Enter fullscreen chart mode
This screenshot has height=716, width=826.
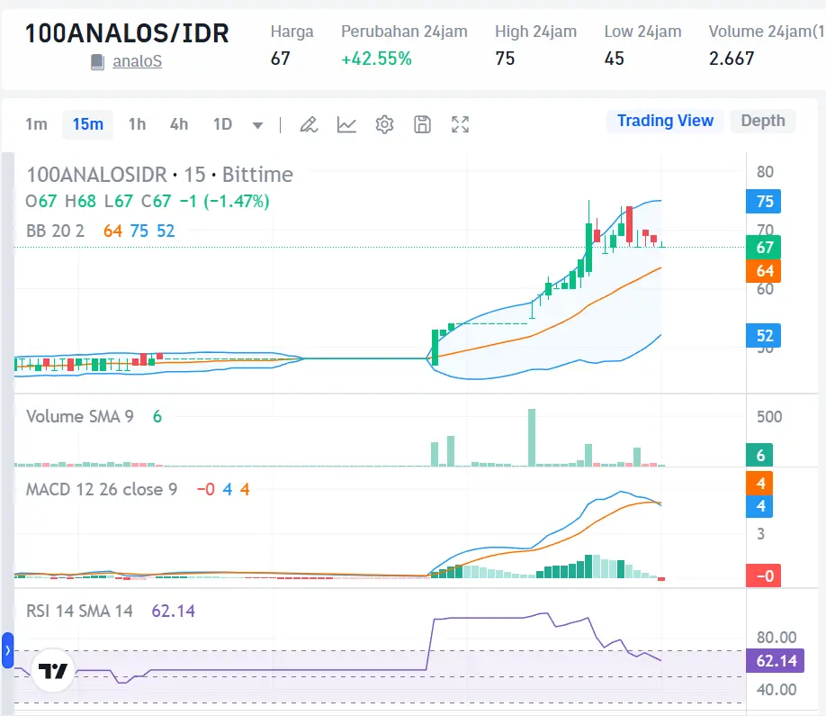[x=460, y=124]
